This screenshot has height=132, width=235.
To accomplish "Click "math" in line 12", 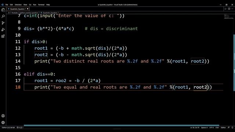I will 77,48.
